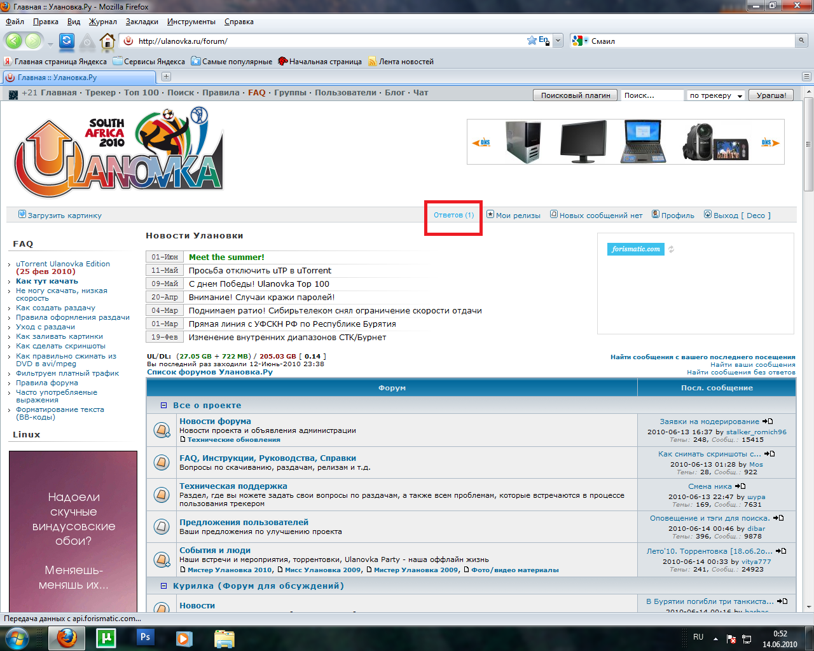Open the URL history dropdown arrow
The image size is (814, 651).
click(558, 41)
